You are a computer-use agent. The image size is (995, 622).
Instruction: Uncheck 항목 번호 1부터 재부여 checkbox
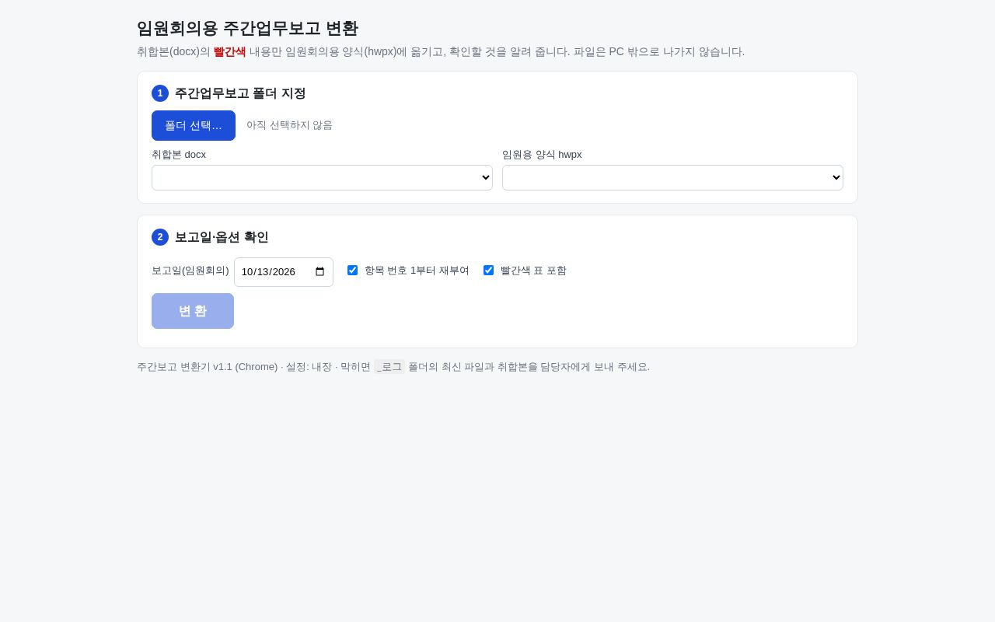pos(353,271)
